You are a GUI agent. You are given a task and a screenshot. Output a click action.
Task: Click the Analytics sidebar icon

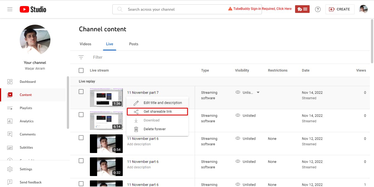pyautogui.click(x=10, y=121)
